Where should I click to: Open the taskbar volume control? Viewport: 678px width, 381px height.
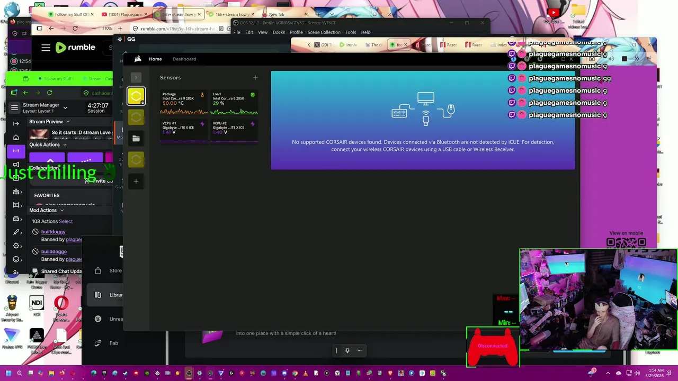click(637, 374)
